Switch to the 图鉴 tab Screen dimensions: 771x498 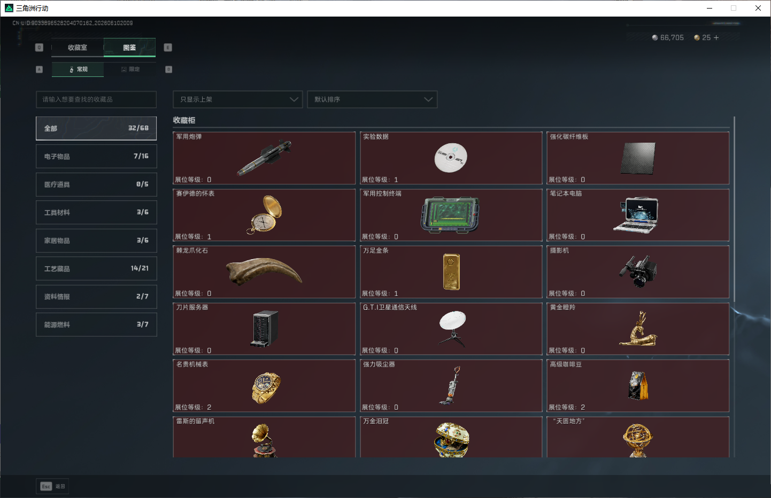point(129,48)
